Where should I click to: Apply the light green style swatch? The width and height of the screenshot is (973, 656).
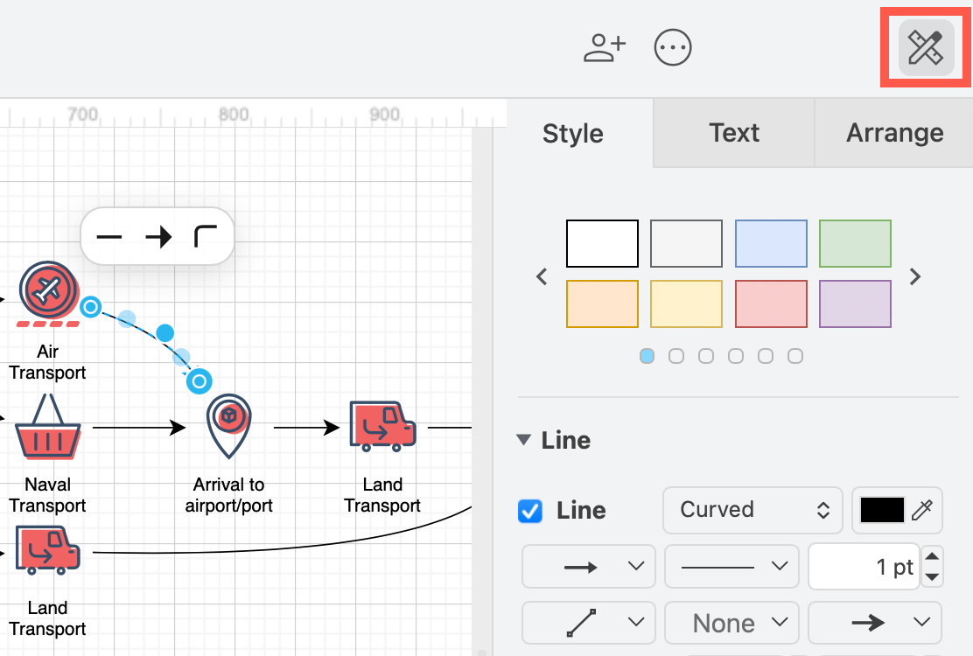(x=855, y=244)
